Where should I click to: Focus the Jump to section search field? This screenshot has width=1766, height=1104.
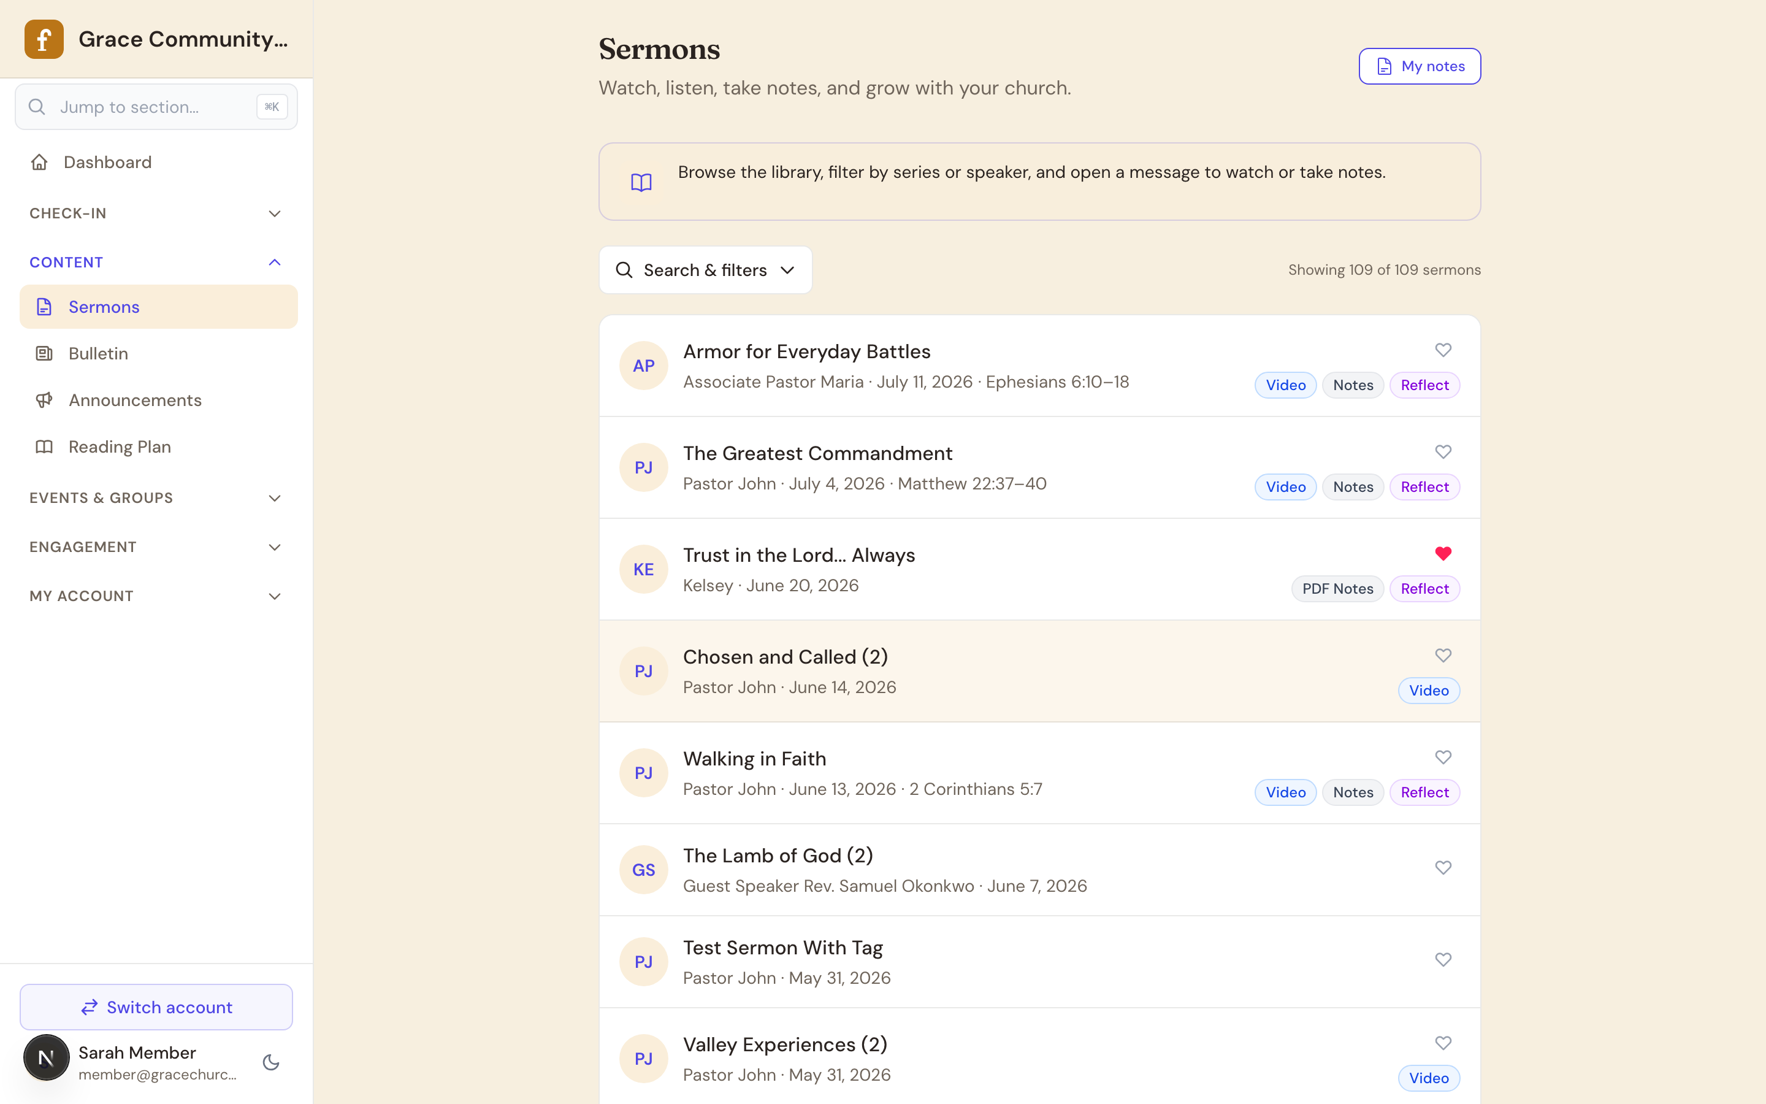156,107
